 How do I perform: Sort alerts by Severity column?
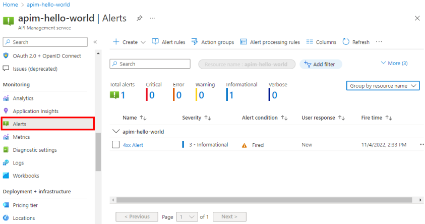(x=197, y=118)
